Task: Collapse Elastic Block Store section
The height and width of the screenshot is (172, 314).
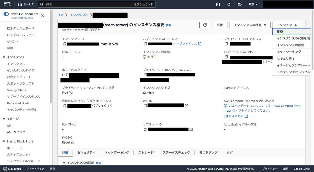Action: click(x=4, y=141)
